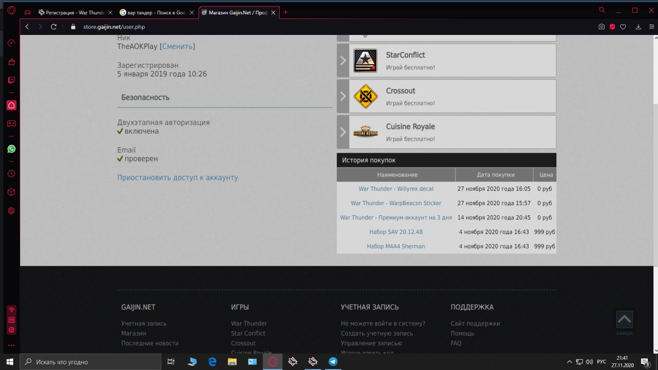Image resolution: width=658 pixels, height=370 pixels.
Task: Open sidebar setup three-dots icon
Action: point(11,345)
